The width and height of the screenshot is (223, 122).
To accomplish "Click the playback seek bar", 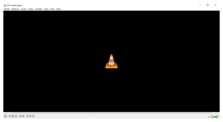I will tap(111, 113).
